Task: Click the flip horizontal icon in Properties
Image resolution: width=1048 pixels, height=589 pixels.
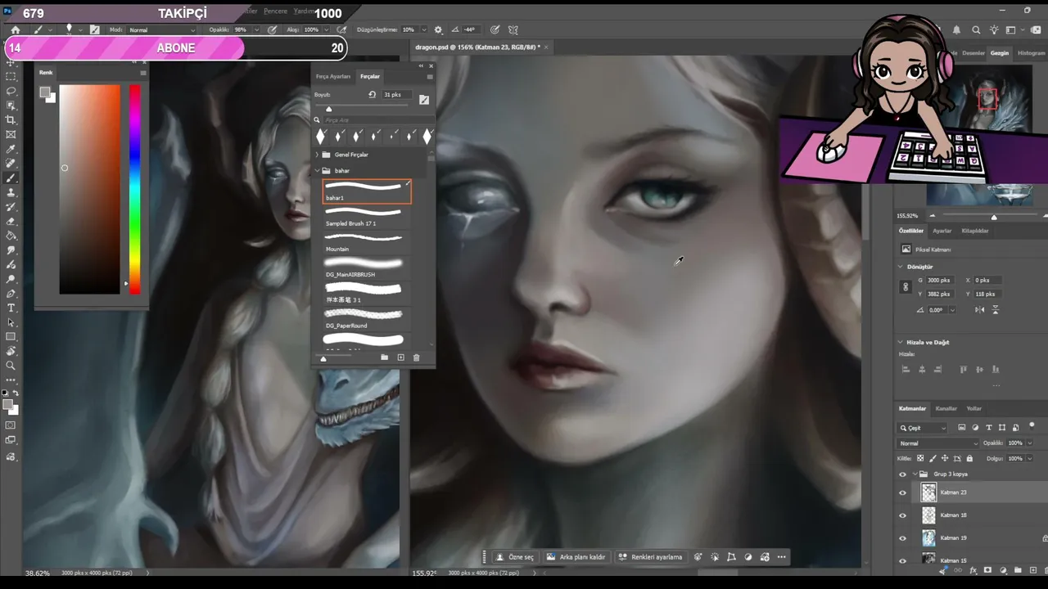Action: point(980,310)
